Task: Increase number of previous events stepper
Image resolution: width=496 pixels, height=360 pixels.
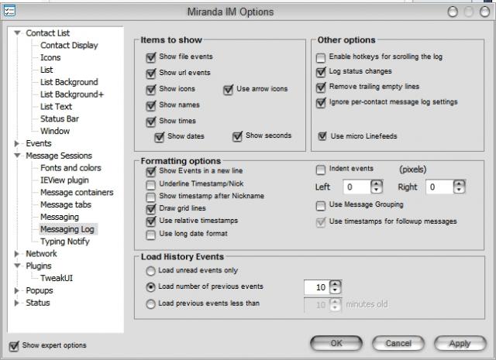Action: coord(336,284)
